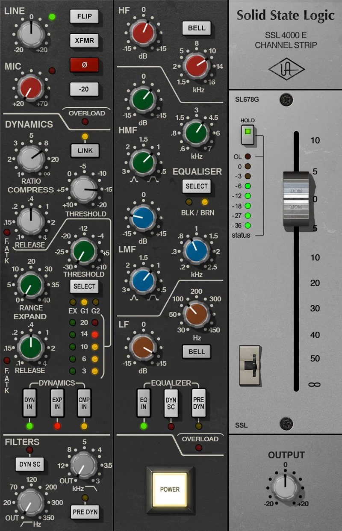
Task: Toggle the DYN IN switch
Action: click(x=29, y=403)
